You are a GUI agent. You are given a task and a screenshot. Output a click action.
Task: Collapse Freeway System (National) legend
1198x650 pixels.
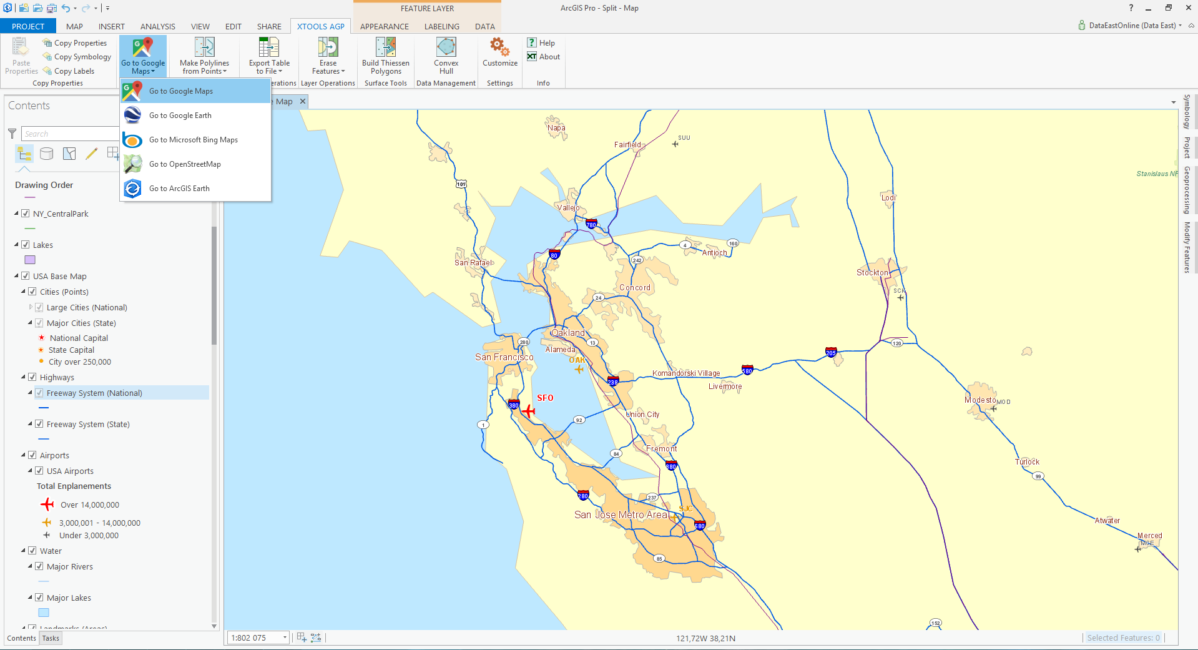pos(30,393)
